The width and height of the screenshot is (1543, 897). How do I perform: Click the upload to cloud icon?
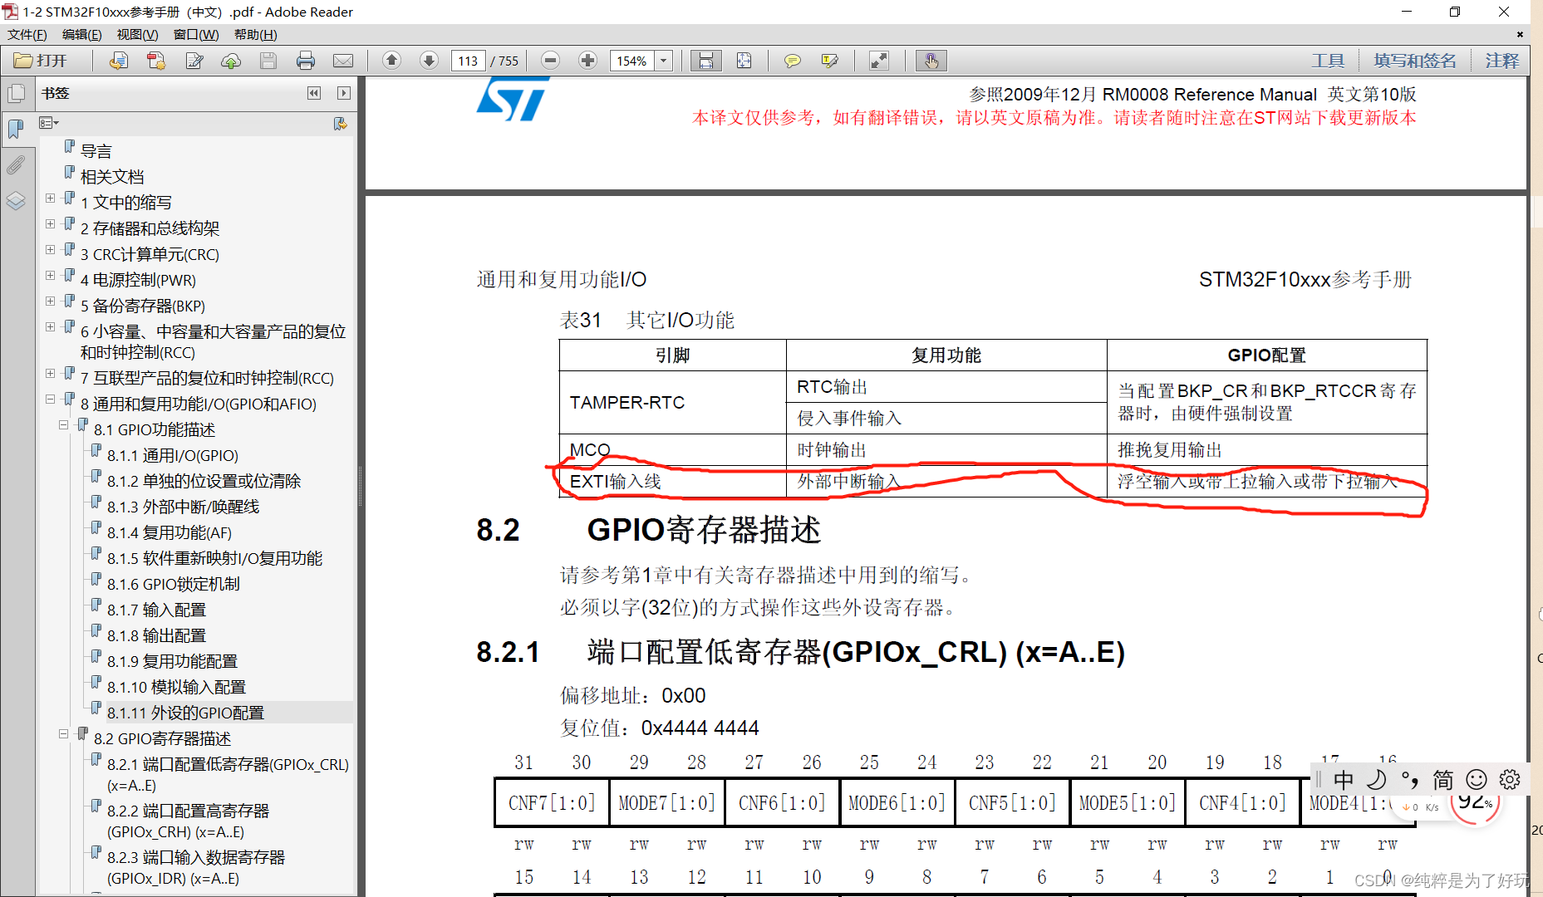pyautogui.click(x=231, y=61)
